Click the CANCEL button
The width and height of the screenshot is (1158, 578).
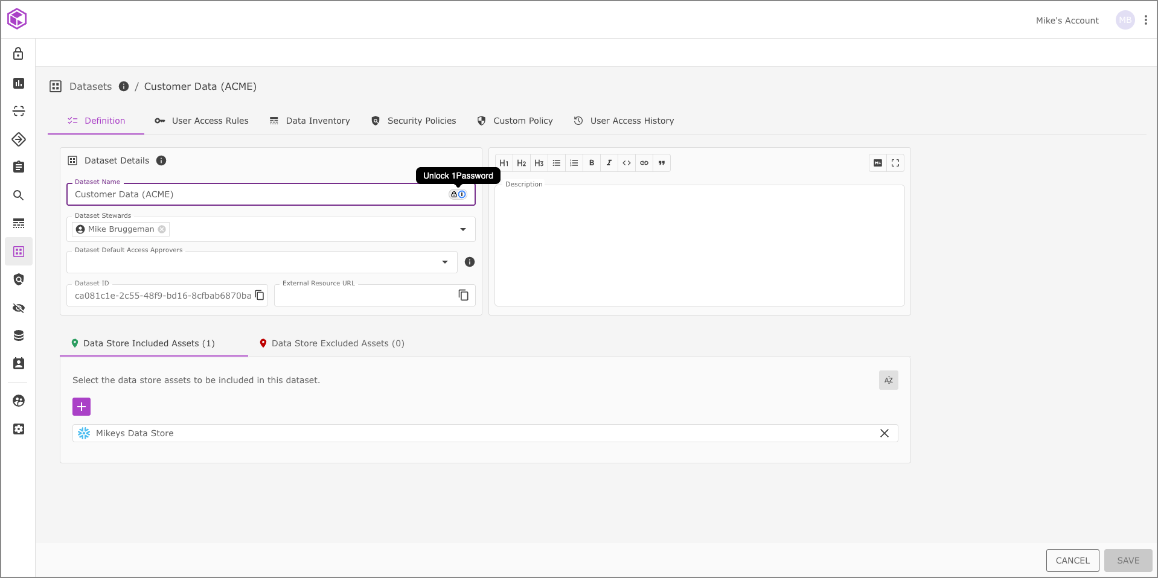click(x=1072, y=561)
